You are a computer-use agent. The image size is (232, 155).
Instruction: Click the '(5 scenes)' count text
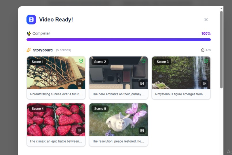coord(64,50)
